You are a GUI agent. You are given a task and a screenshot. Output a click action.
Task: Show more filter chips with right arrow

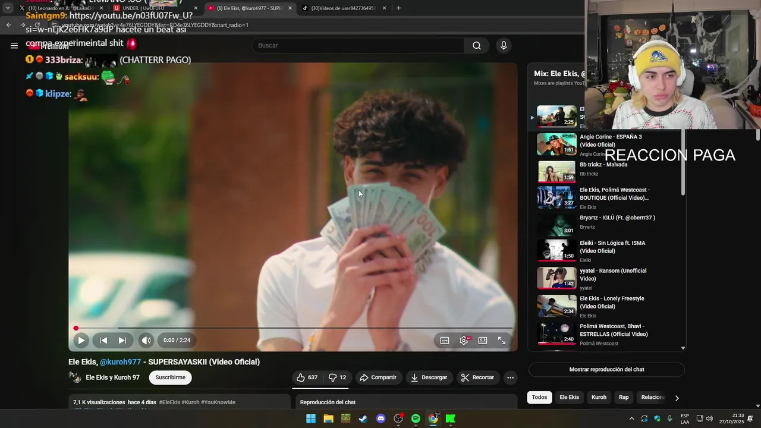[677, 398]
